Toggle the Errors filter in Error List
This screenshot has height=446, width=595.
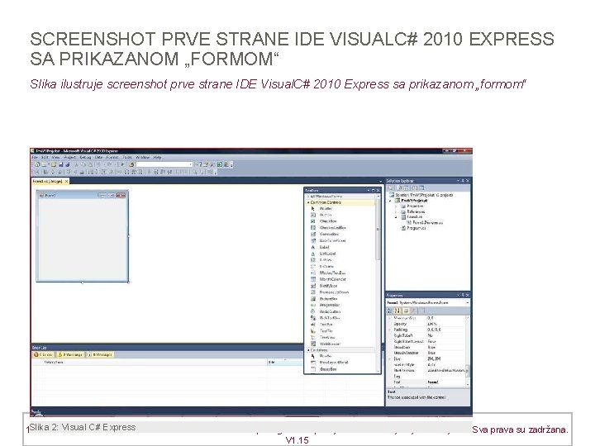(44, 354)
